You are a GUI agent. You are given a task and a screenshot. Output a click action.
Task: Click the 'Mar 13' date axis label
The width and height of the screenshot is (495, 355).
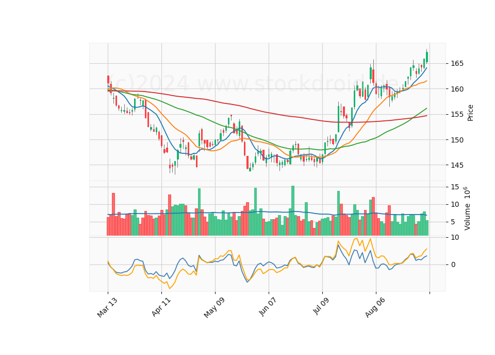pyautogui.click(x=107, y=307)
